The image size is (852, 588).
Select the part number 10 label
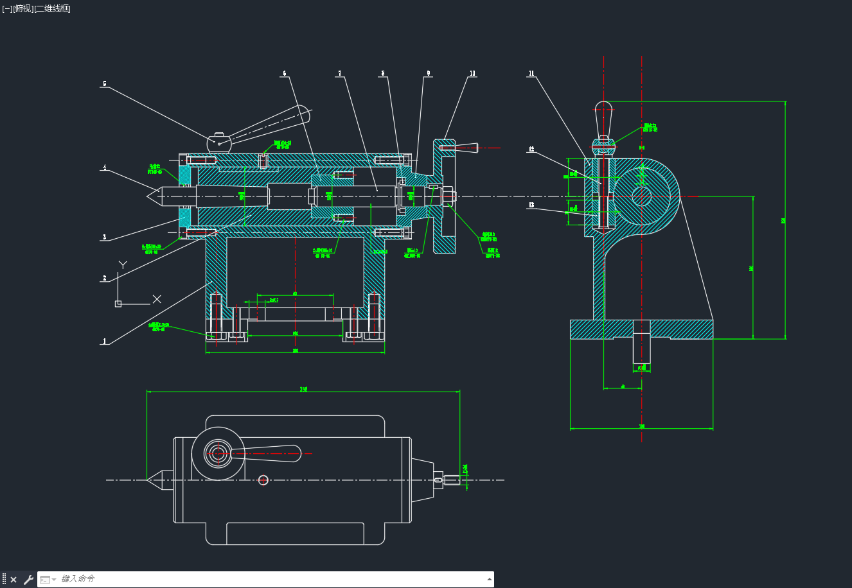click(473, 73)
